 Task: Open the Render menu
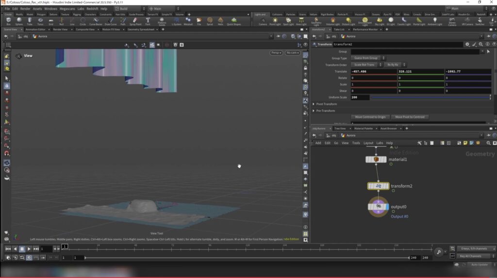25,9
